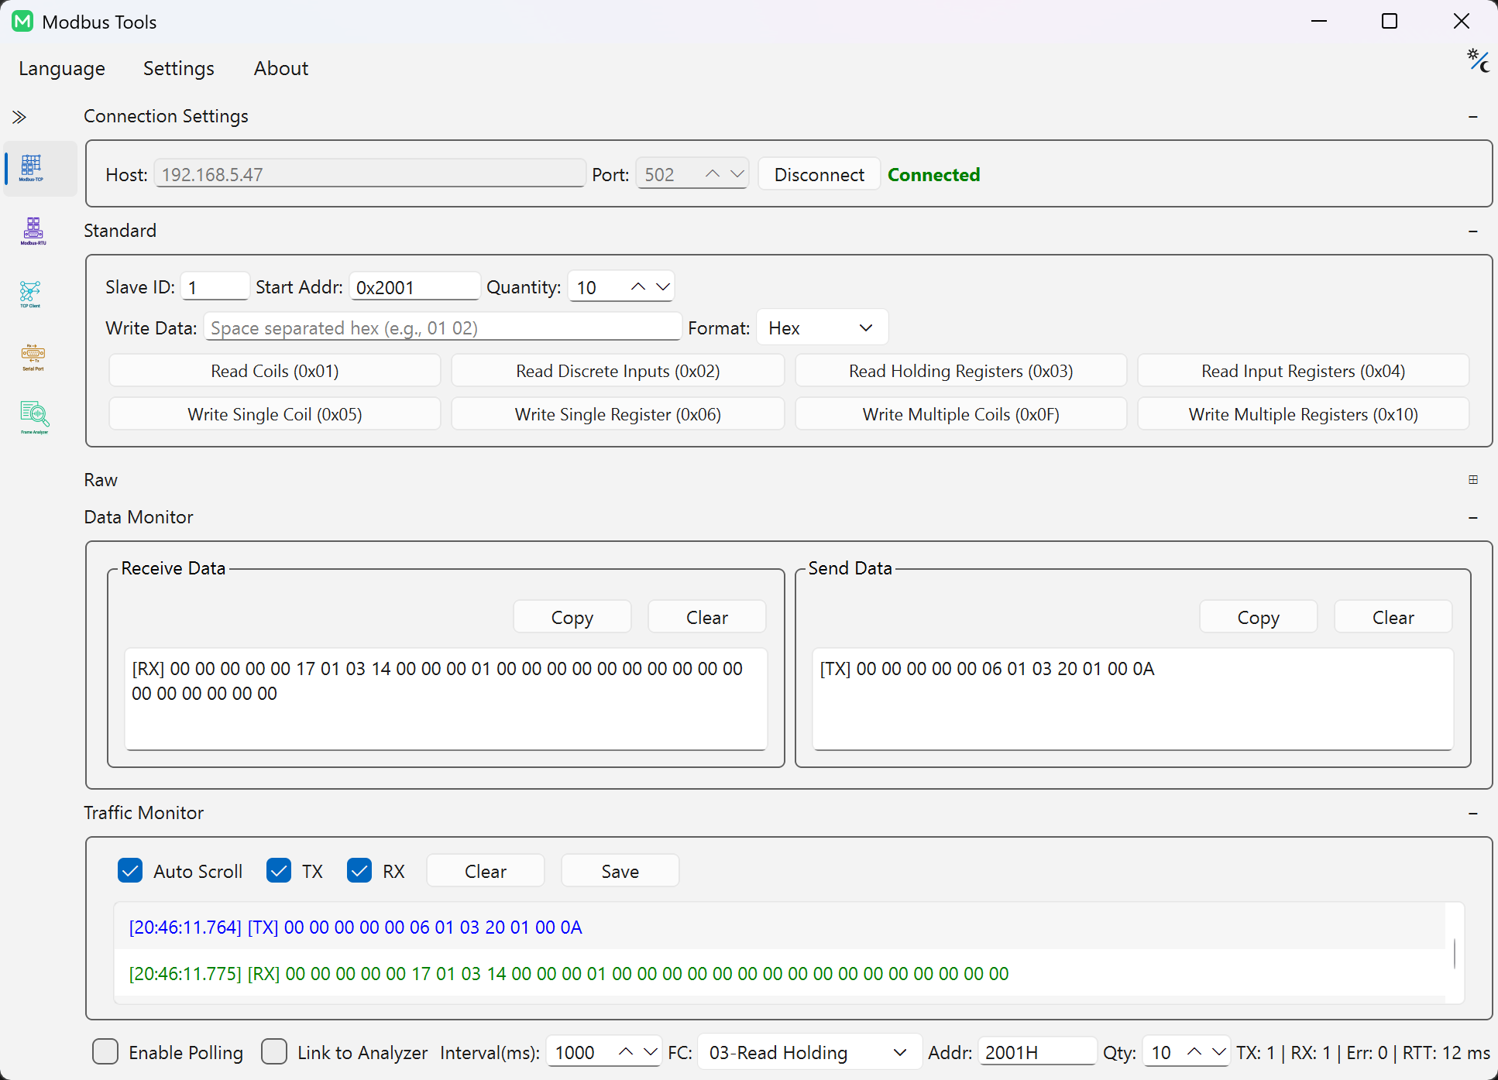Copy the Send Data contents
1498x1080 pixels.
click(x=1259, y=617)
